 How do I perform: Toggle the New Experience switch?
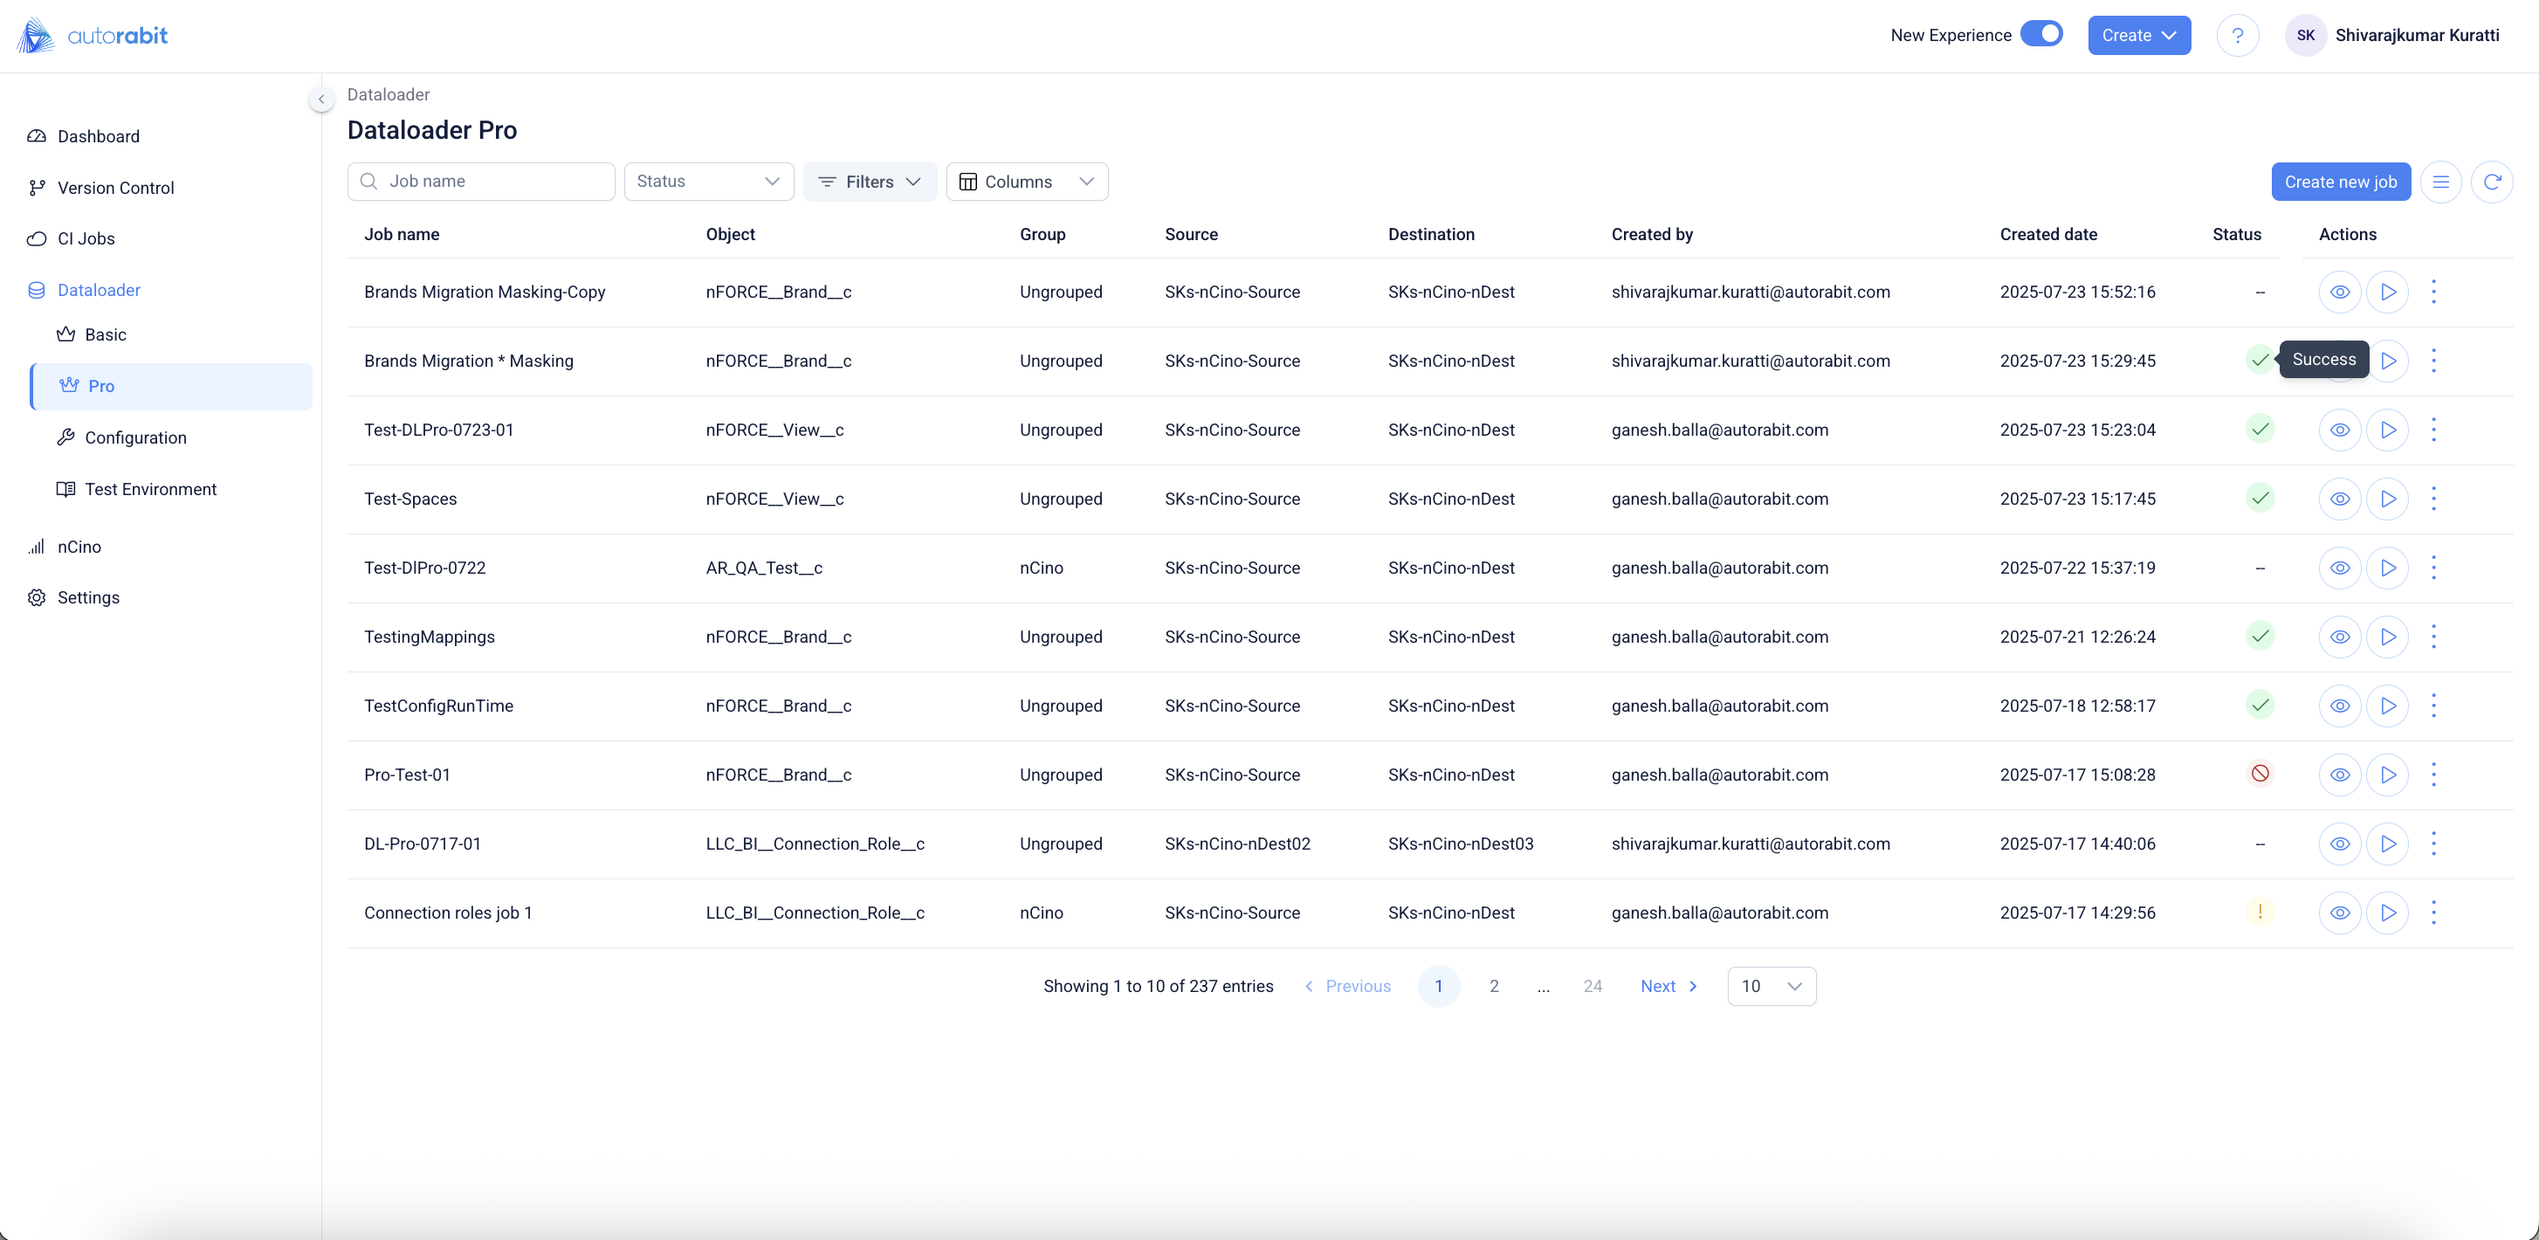[2040, 35]
